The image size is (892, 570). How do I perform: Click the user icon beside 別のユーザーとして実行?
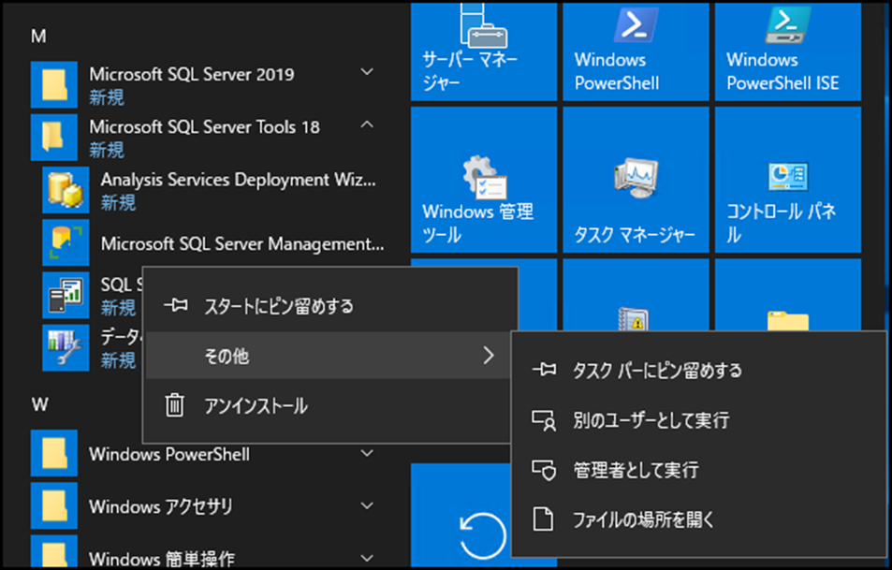click(x=543, y=420)
